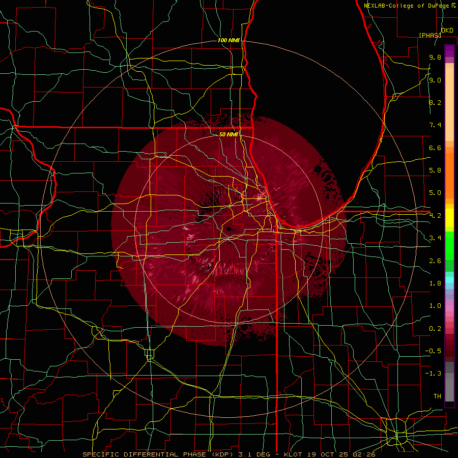Viewport: 458px width, 458px height.
Task: Click the 5.0 legend value
Action: (x=435, y=193)
